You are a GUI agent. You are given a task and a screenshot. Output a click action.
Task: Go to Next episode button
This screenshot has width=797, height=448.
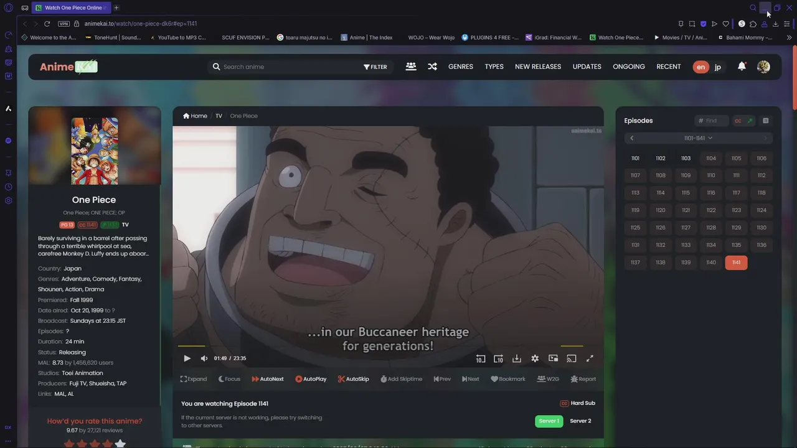tap(471, 379)
